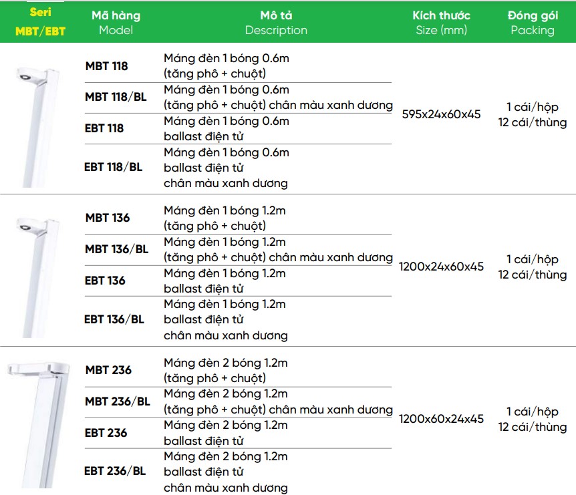Image resolution: width=576 pixels, height=495 pixels.
Task: Select model code EBT 118/BL
Action: 113,167
